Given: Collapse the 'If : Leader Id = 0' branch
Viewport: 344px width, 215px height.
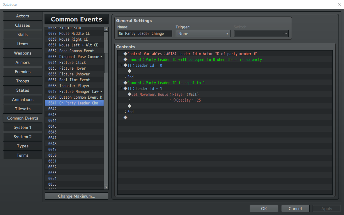Looking at the screenshot, I should pos(120,65).
